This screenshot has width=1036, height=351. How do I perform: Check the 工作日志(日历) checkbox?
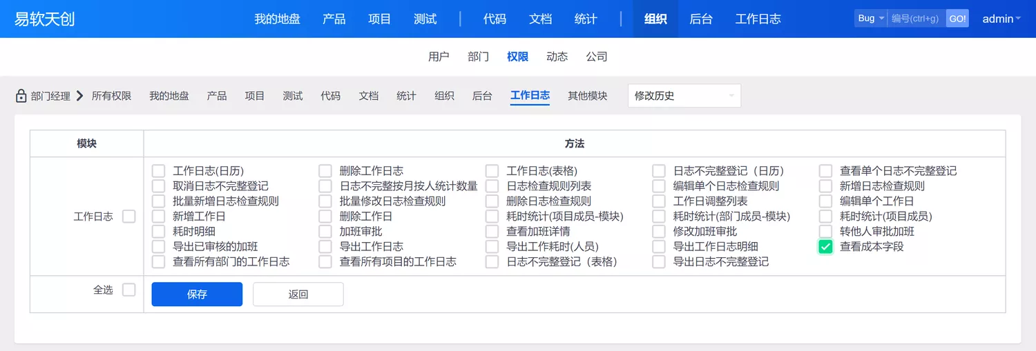(159, 171)
